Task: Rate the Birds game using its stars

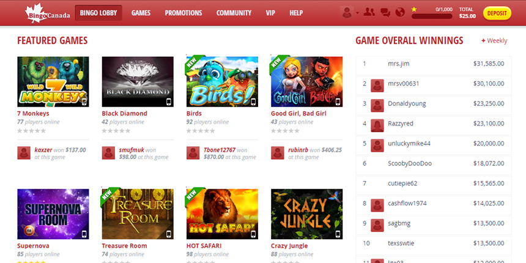Action: point(201,131)
